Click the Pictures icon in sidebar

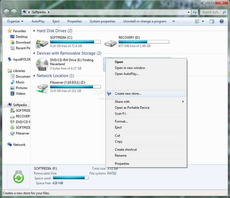[x=12, y=88]
